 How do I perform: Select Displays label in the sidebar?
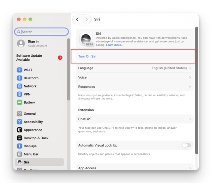30,146
